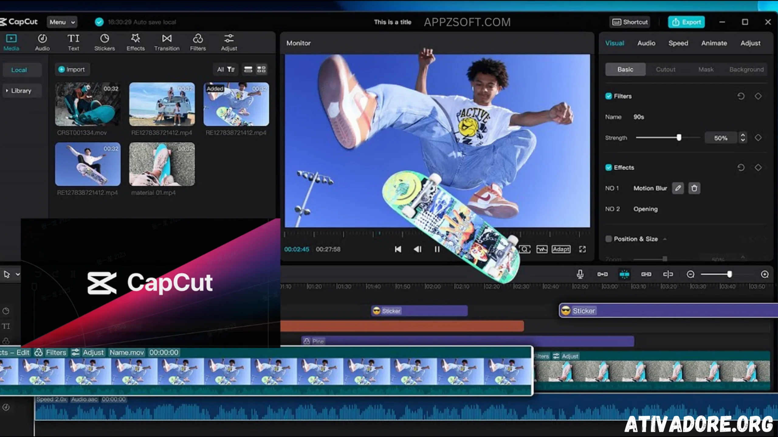
Task: Open the All filter sort dropdown
Action: [x=226, y=70]
